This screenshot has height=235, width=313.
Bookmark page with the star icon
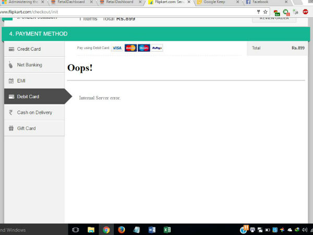click(x=265, y=11)
